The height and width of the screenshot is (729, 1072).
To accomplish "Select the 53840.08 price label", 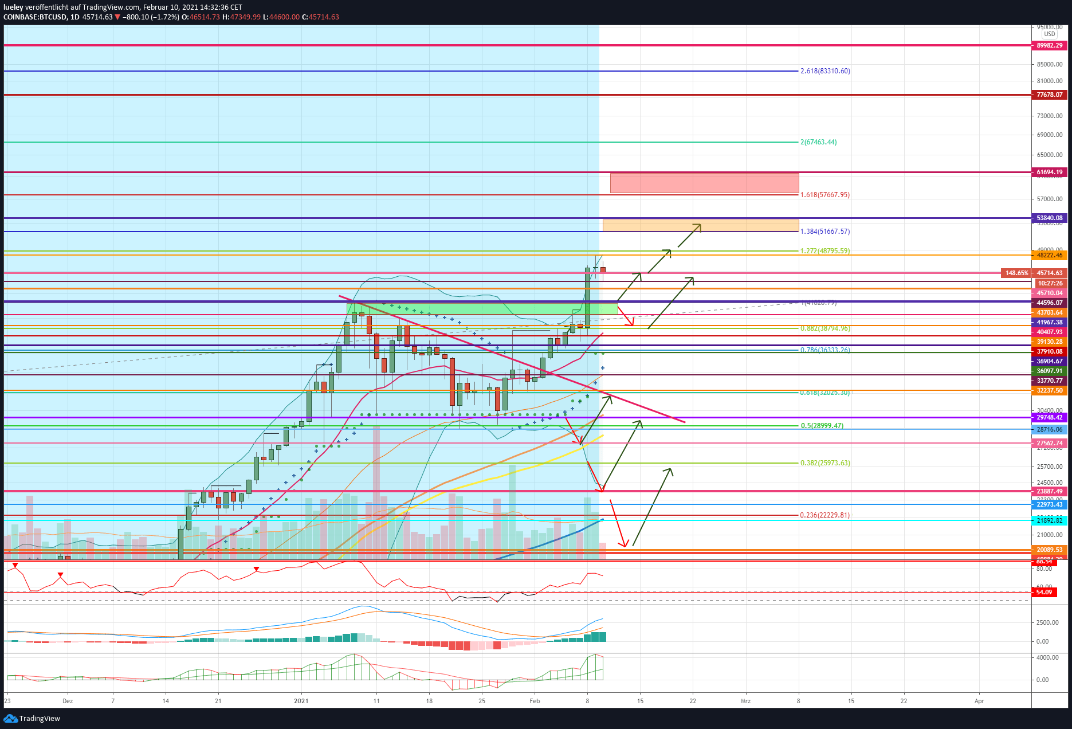I will 1050,218.
